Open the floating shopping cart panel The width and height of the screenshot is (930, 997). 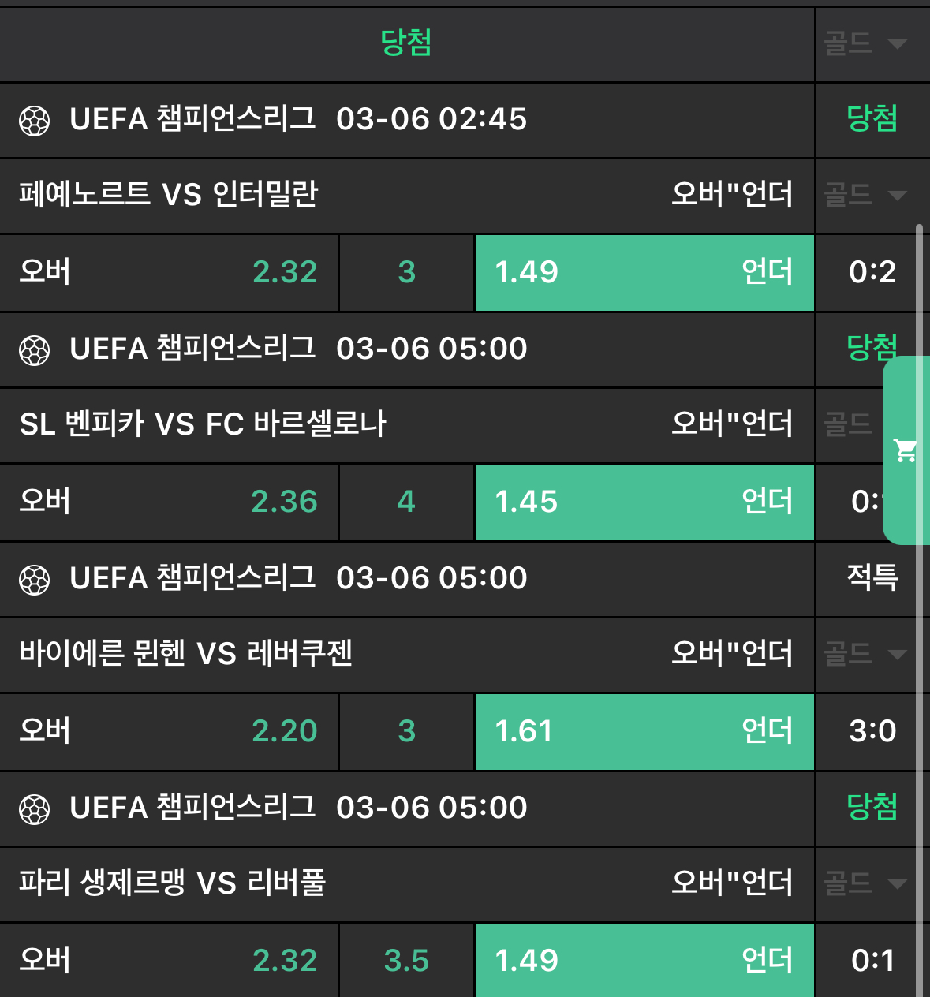coord(906,450)
